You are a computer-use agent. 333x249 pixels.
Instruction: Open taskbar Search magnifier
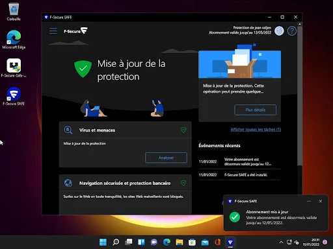coord(116,242)
